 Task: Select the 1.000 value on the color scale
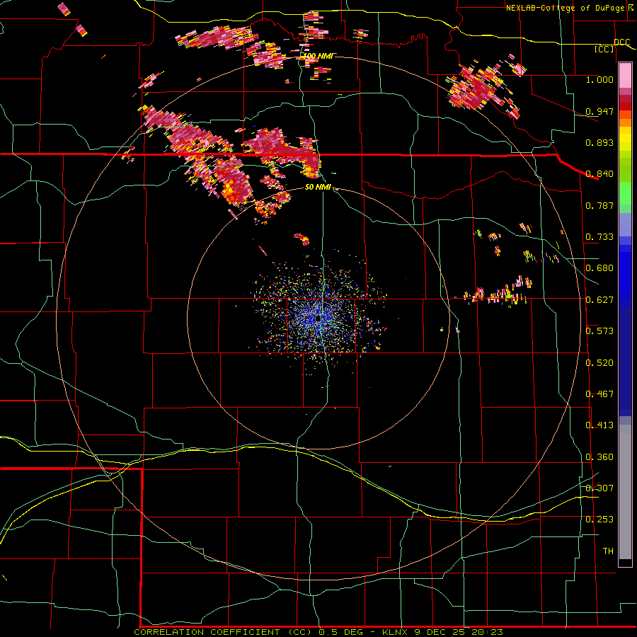pos(599,79)
